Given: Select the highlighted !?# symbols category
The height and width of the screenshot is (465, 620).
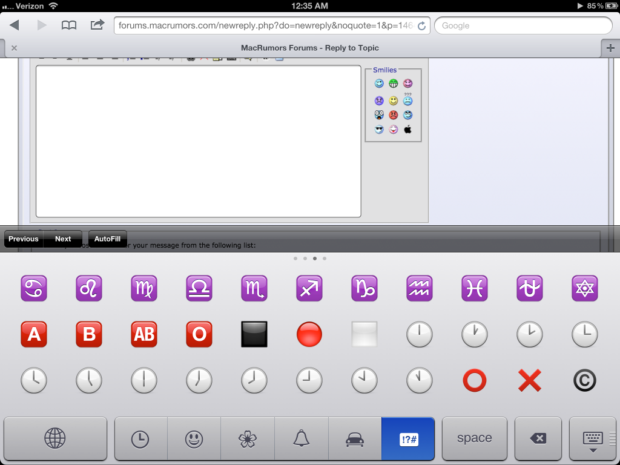Looking at the screenshot, I should pyautogui.click(x=408, y=438).
